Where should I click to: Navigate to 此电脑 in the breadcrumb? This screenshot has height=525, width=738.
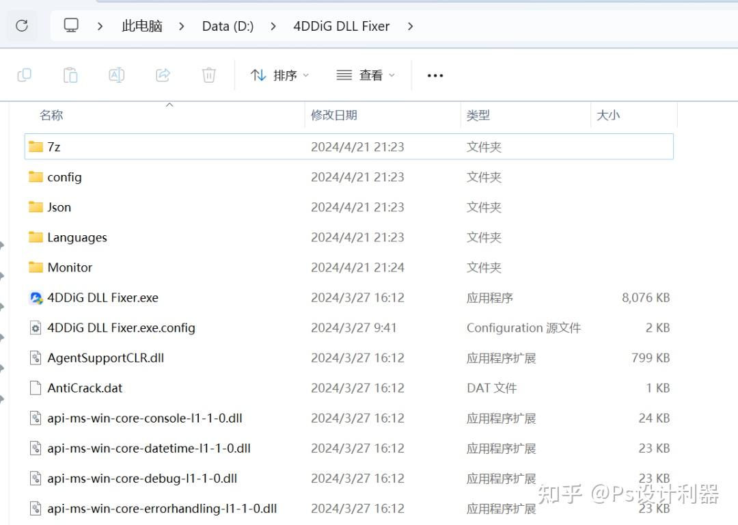[x=141, y=25]
